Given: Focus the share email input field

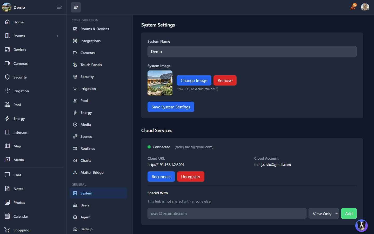Looking at the screenshot, I should pyautogui.click(x=227, y=213).
